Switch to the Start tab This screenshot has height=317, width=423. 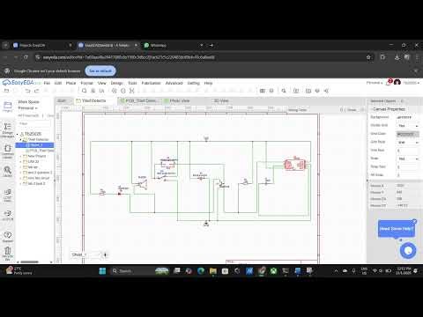click(63, 100)
